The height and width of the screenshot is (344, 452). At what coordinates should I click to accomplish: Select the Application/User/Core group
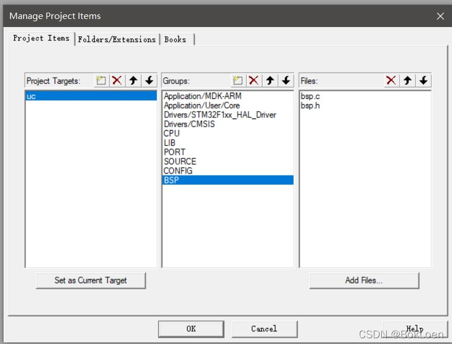click(x=228, y=105)
